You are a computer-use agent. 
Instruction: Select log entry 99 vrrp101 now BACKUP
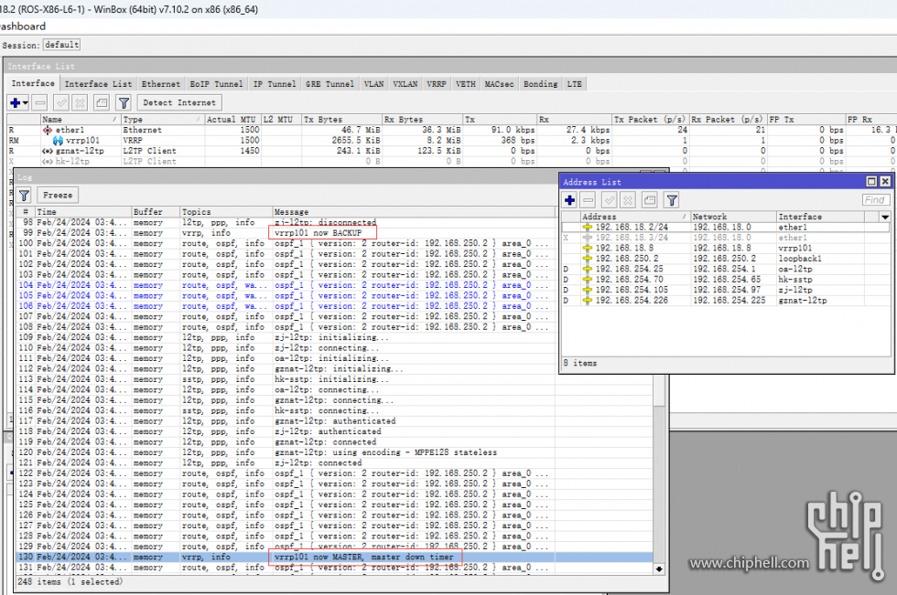[x=335, y=233]
